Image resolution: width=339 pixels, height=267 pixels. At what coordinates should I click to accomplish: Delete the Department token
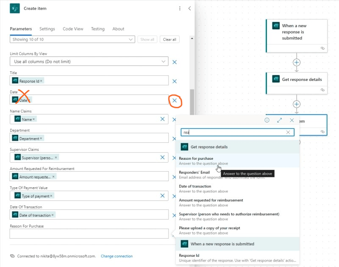click(41, 138)
